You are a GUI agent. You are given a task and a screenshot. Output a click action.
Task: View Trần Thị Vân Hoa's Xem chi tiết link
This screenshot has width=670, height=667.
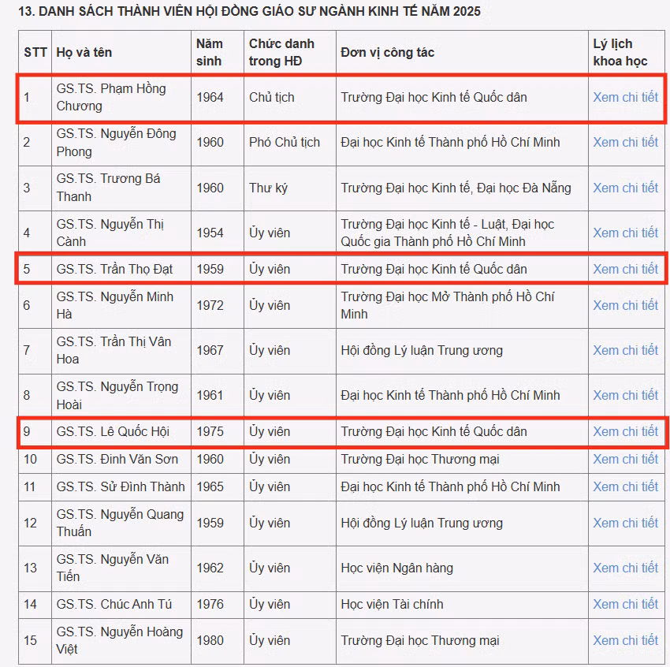626,350
